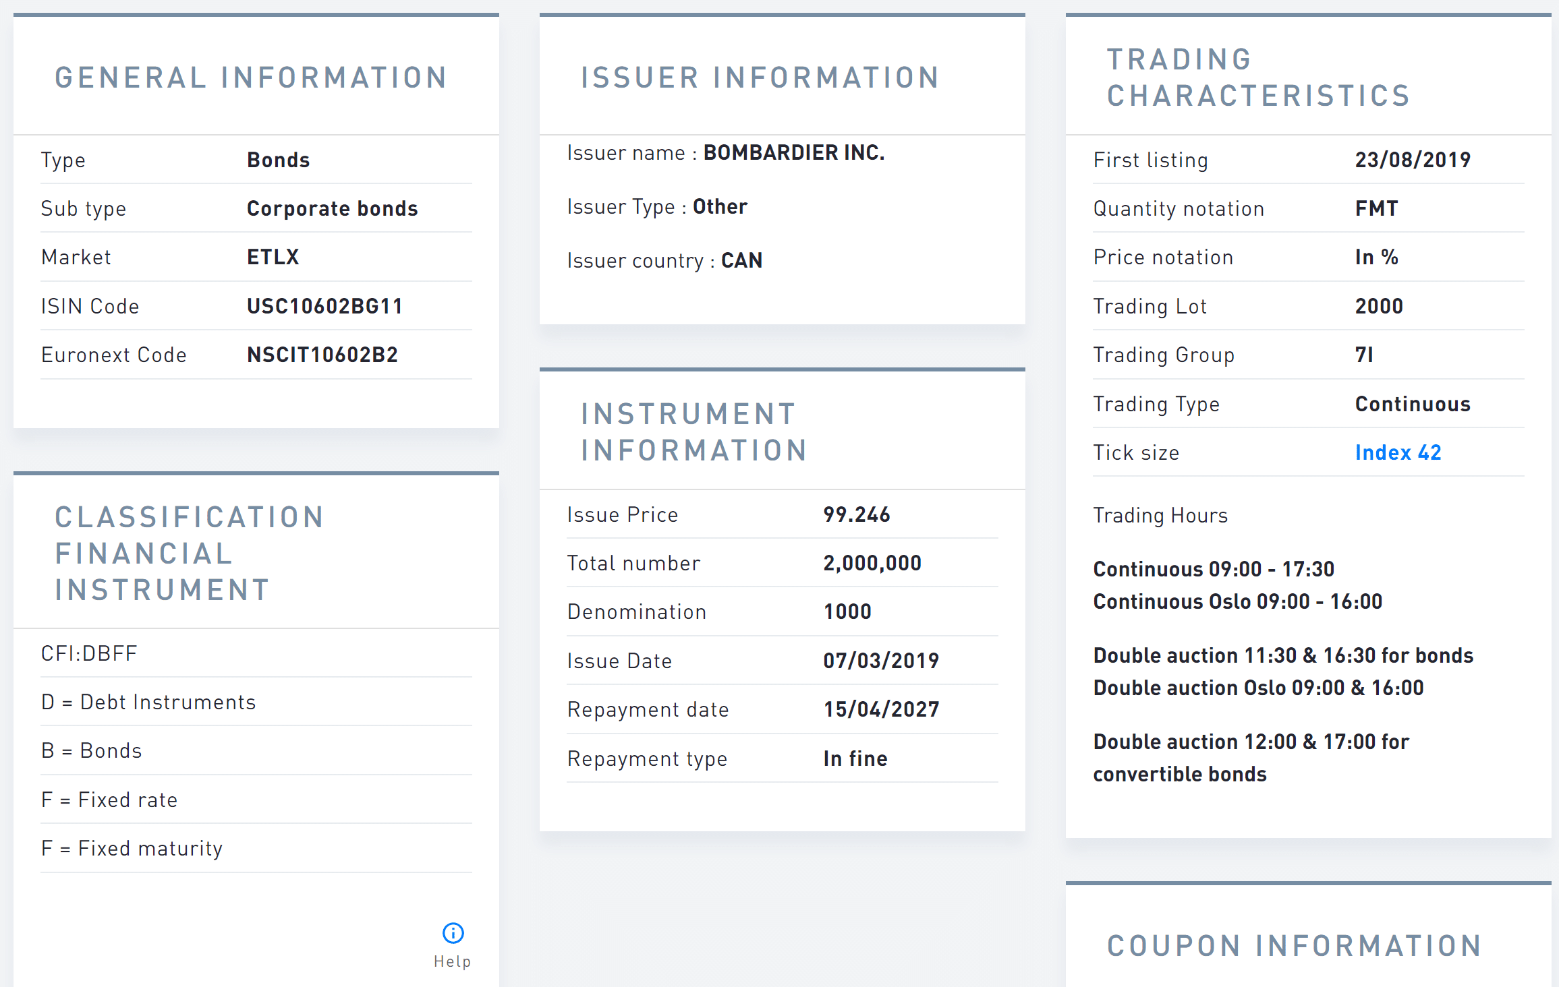Click the Corporate bonds sub type value
Viewport: 1559px width, 987px height.
pos(332,208)
